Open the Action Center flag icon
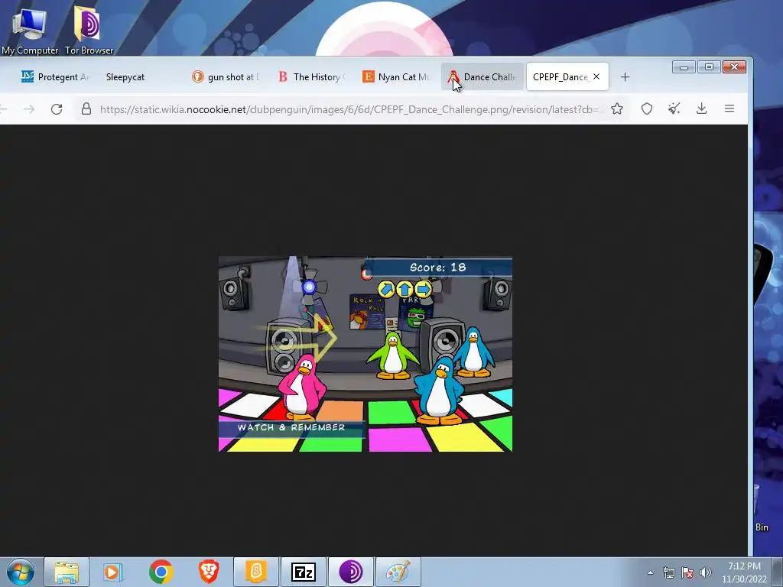Image resolution: width=783 pixels, height=587 pixels. coord(687,572)
